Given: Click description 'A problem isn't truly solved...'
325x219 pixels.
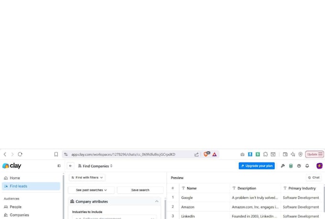Looking at the screenshot, I should pos(255,198).
